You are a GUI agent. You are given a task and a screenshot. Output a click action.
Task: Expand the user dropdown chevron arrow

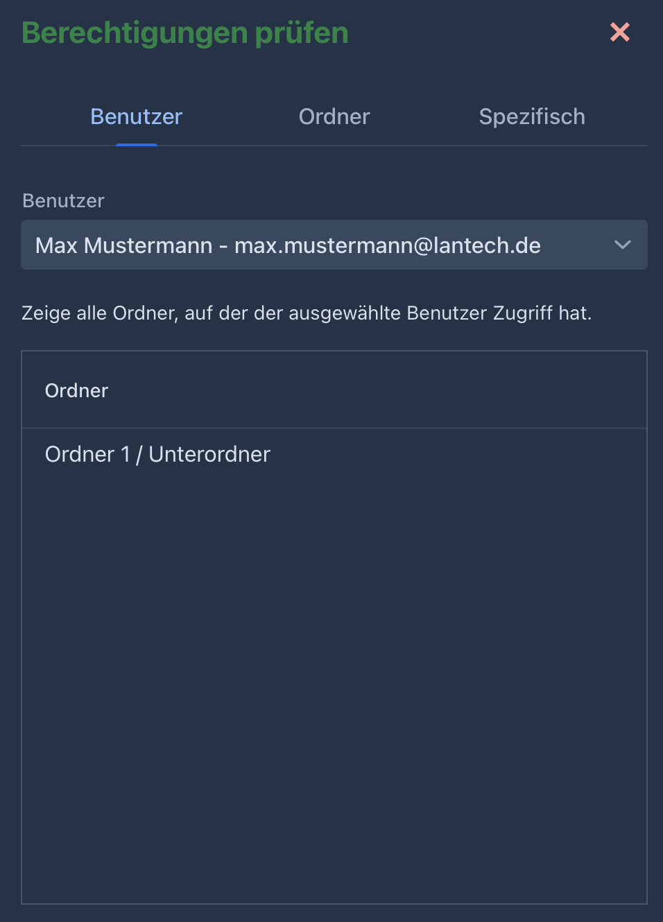[622, 245]
